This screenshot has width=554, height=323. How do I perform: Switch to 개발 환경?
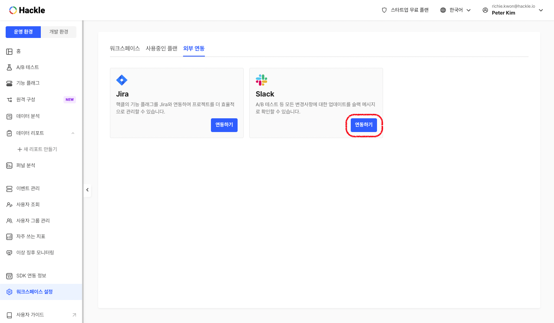coord(59,32)
